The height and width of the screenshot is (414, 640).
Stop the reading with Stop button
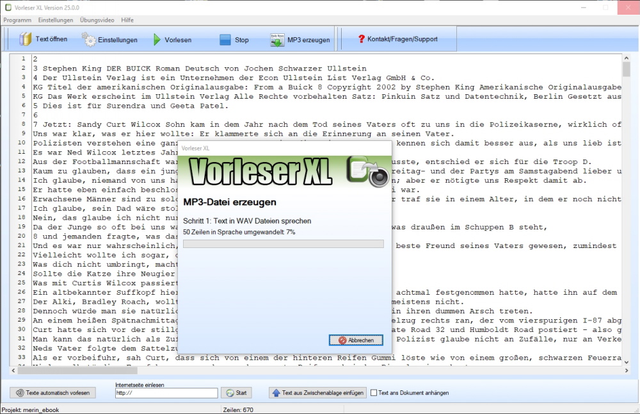pos(234,40)
